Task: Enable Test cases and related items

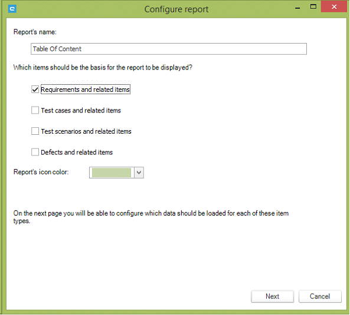Action: tap(35, 110)
